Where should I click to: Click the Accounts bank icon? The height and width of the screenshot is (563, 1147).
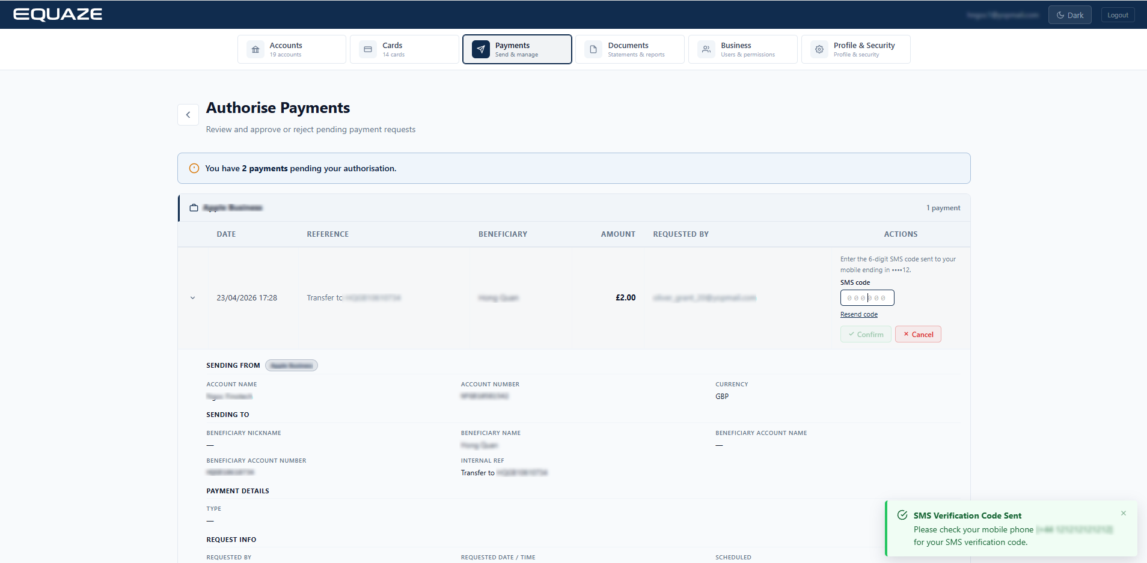pos(255,49)
